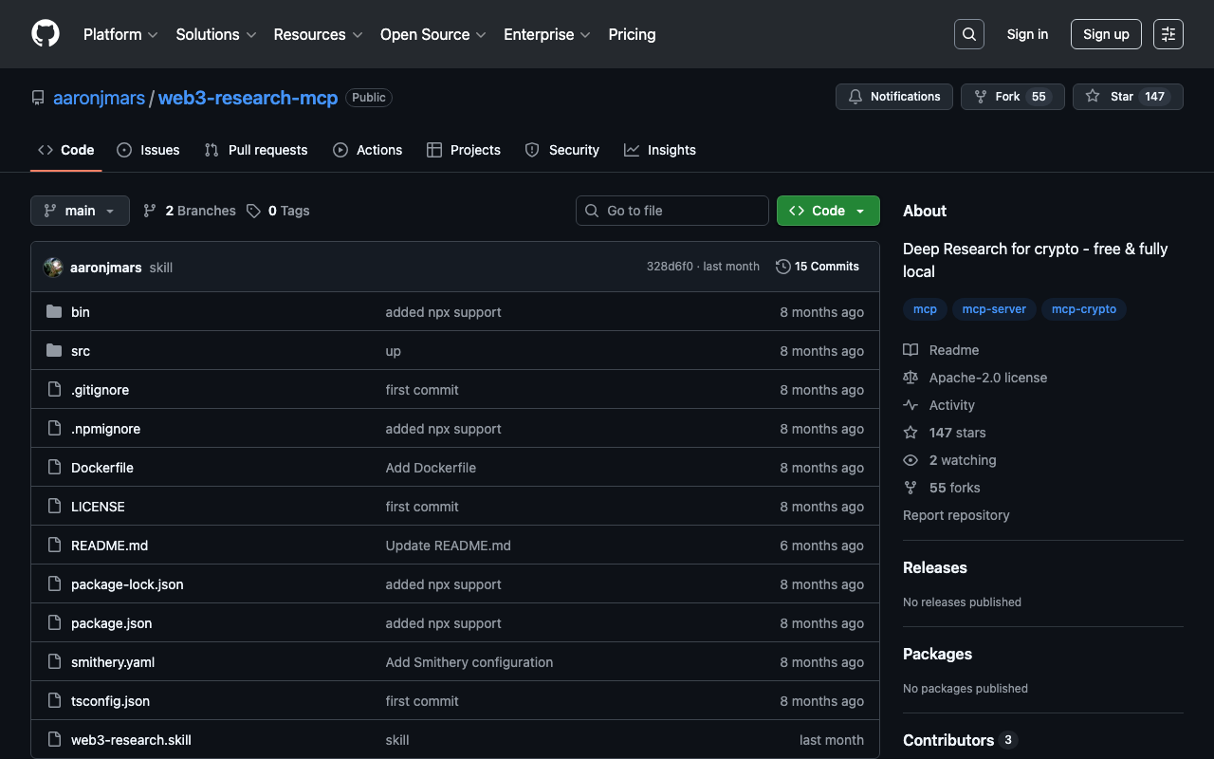Open the search magnifier icon button

(968, 34)
